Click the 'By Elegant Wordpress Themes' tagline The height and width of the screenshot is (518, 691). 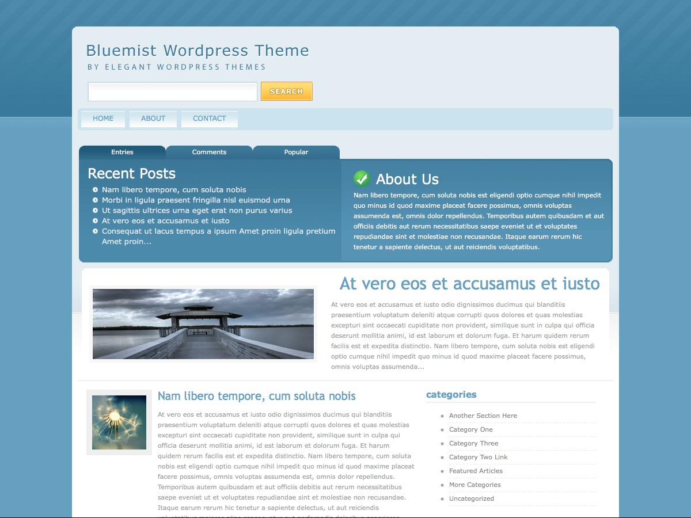click(177, 67)
